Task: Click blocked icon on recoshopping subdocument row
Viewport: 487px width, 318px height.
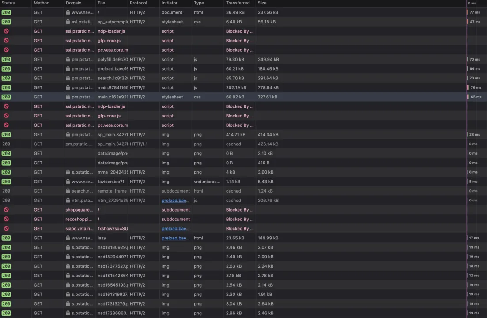Action: pyautogui.click(x=6, y=219)
